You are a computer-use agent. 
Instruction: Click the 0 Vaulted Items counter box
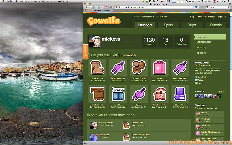pyautogui.click(x=182, y=41)
